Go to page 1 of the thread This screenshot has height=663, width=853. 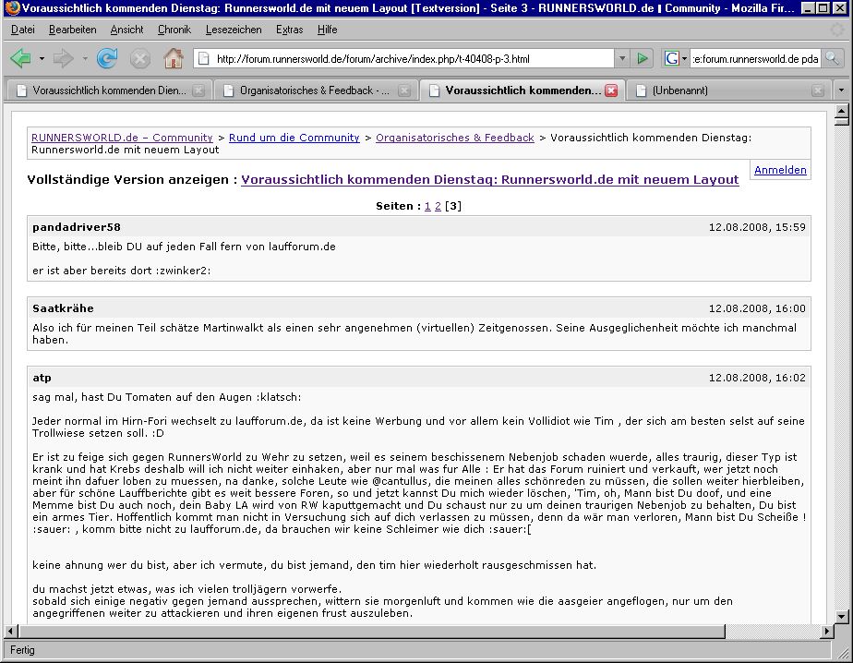click(427, 206)
